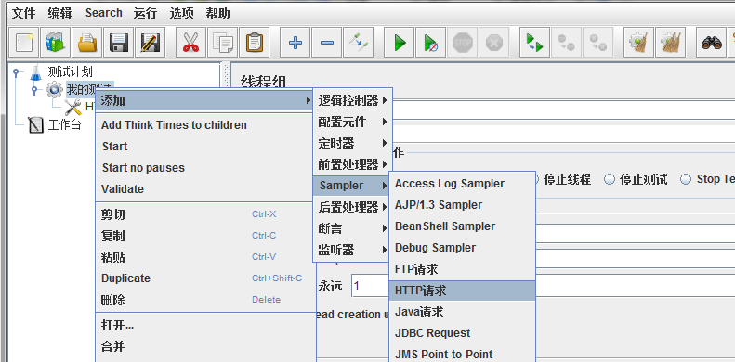Select 添加 in the context menu
Viewport: 735px width, 362px height.
(x=204, y=100)
